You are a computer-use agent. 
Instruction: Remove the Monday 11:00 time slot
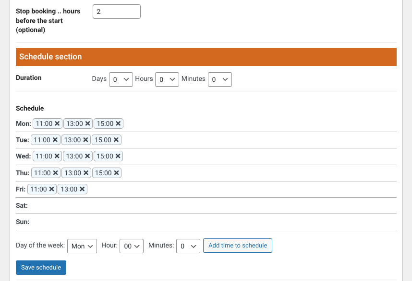tap(57, 124)
